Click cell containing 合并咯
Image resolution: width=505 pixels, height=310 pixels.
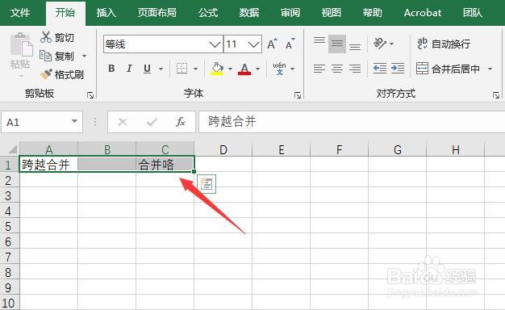[x=165, y=165]
